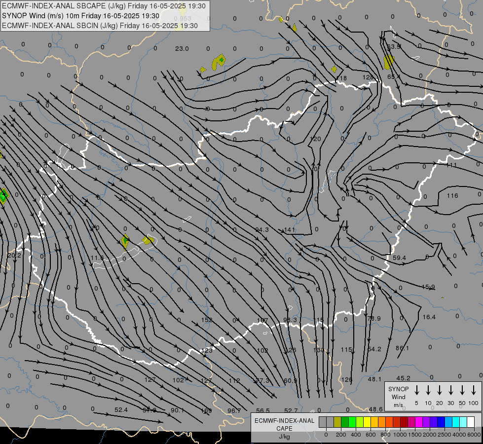Click the value 116 on the map
483x444 pixels.
point(452,196)
